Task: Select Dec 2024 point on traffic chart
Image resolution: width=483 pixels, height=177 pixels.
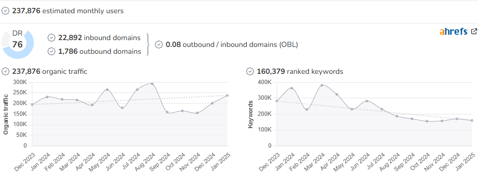Action: (212, 103)
